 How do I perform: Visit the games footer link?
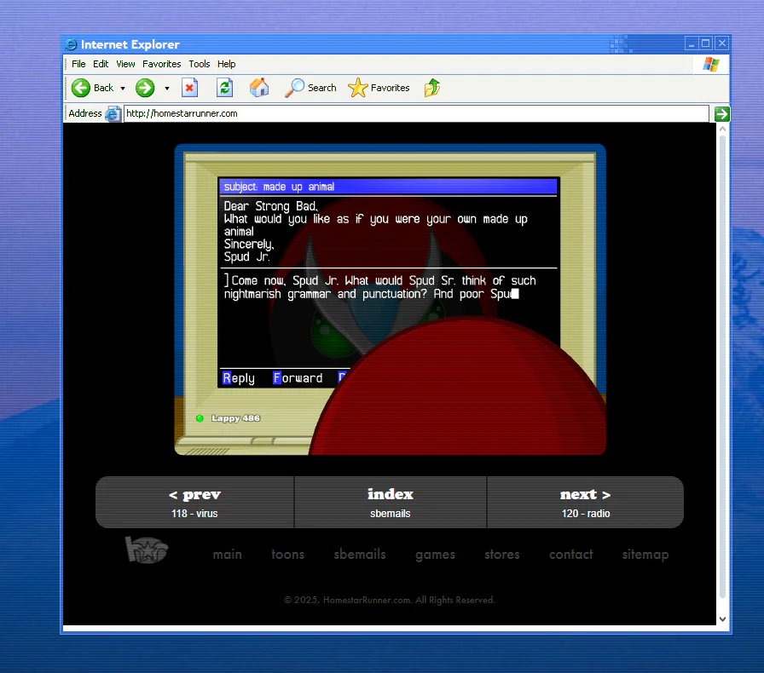click(x=435, y=555)
